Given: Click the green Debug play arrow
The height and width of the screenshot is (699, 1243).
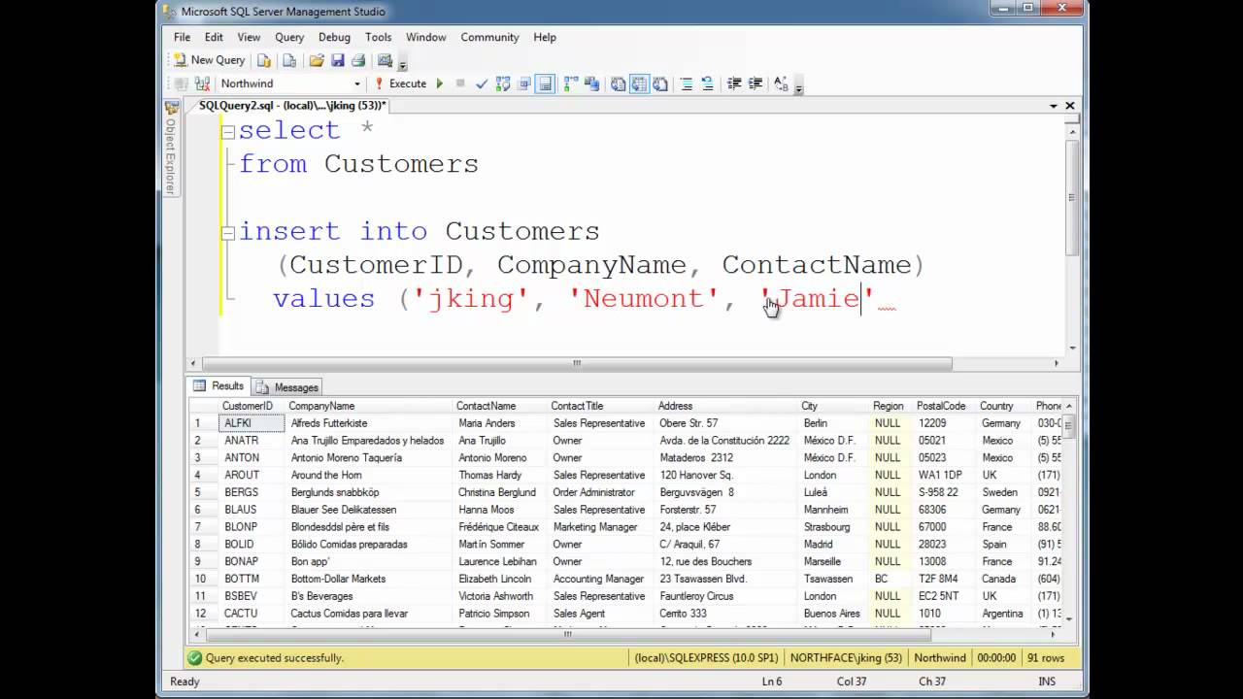Looking at the screenshot, I should pos(440,83).
